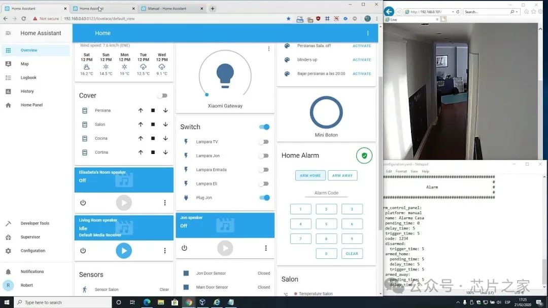The height and width of the screenshot is (308, 548).
Task: Adjust the Xiaomi Gateway brightness slider handle
Action: (207, 95)
